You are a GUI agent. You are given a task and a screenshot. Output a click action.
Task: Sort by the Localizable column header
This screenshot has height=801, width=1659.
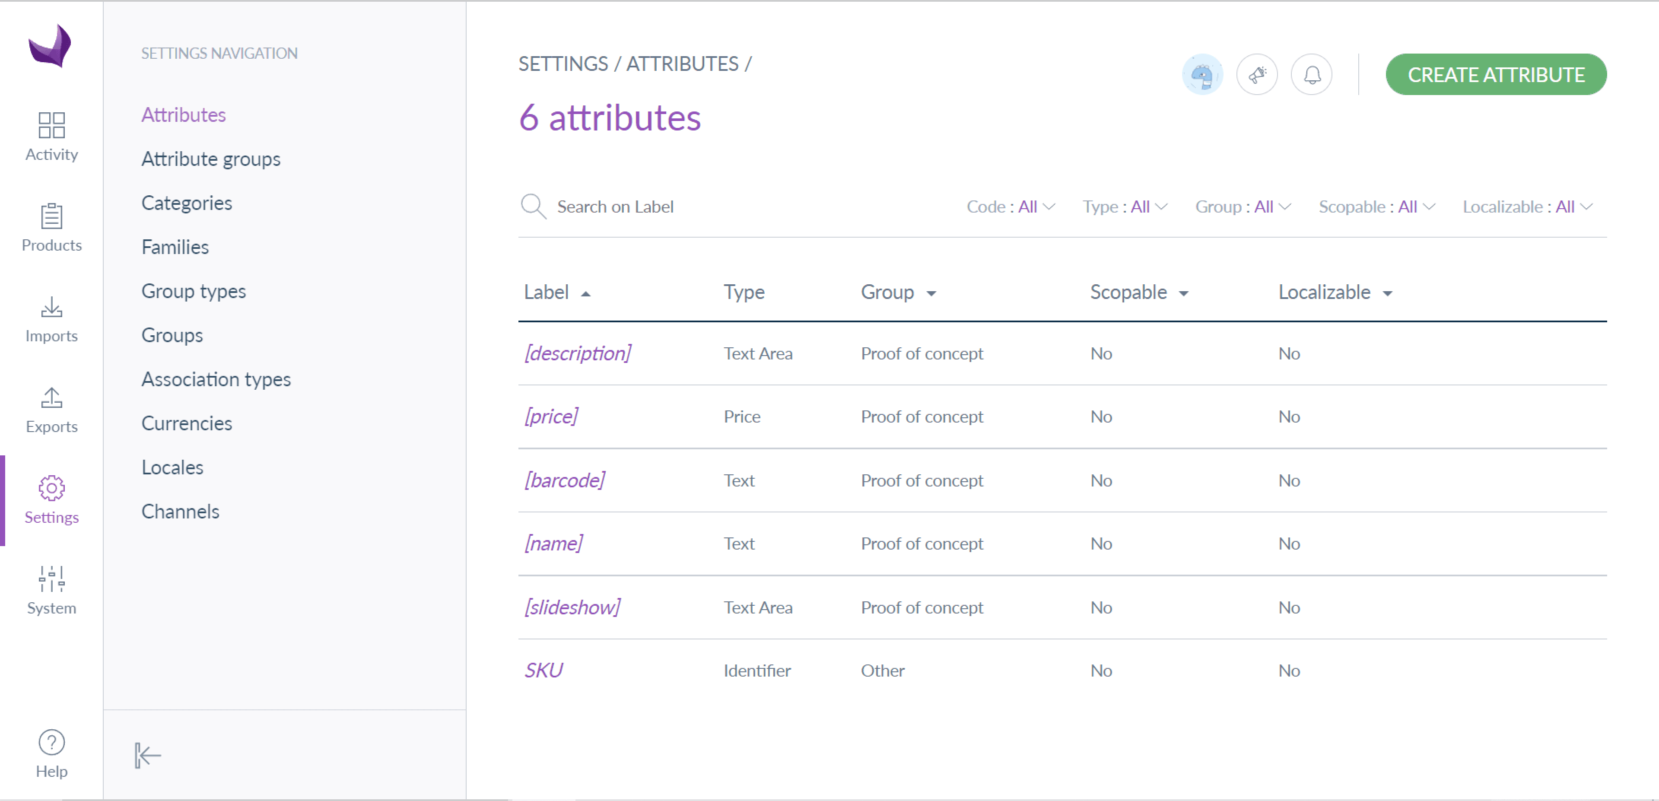[1335, 292]
